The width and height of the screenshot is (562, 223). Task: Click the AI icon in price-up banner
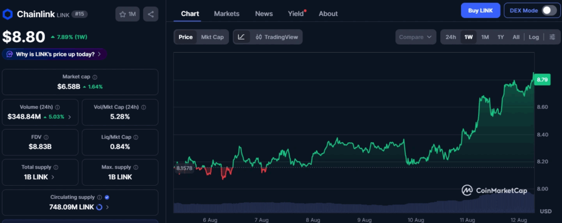[10, 54]
